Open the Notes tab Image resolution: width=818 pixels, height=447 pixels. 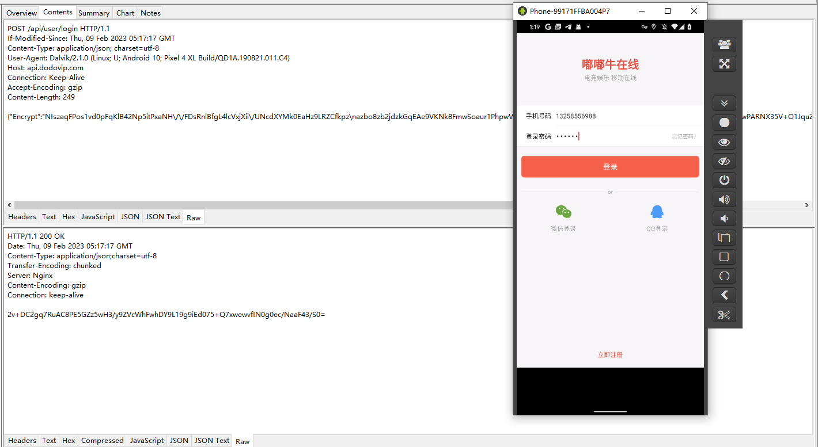coord(150,13)
